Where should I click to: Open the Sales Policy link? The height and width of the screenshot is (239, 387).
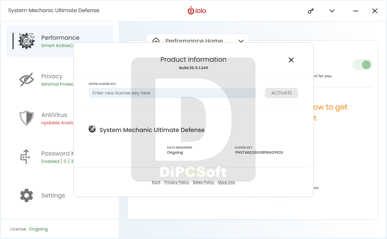[x=203, y=182]
